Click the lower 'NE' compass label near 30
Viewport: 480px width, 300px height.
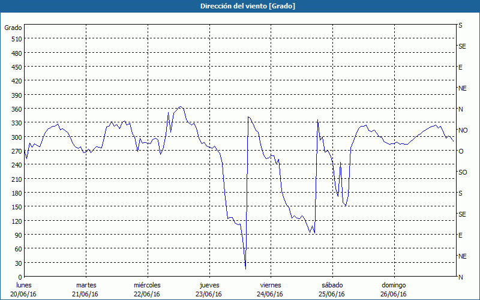click(463, 256)
